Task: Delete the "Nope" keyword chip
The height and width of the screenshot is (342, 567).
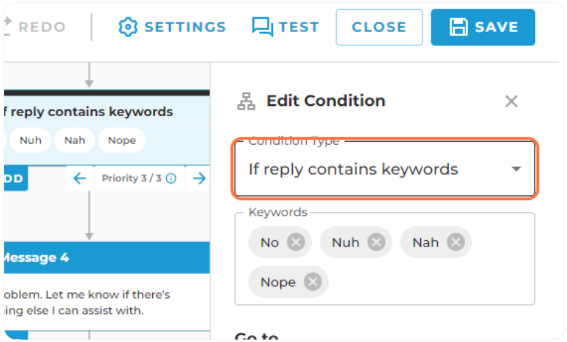Action: 313,281
